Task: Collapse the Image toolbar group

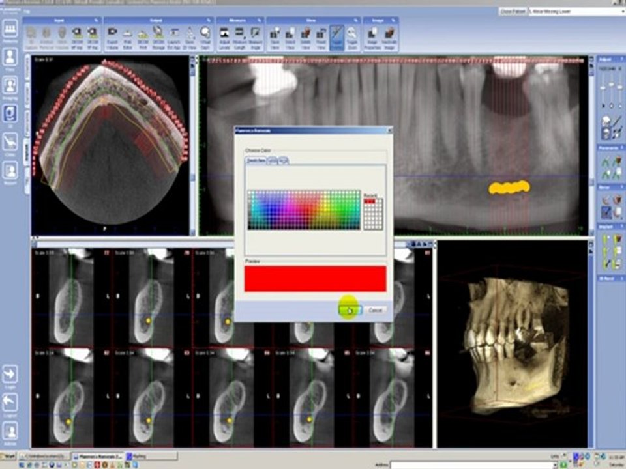Action: pos(393,20)
